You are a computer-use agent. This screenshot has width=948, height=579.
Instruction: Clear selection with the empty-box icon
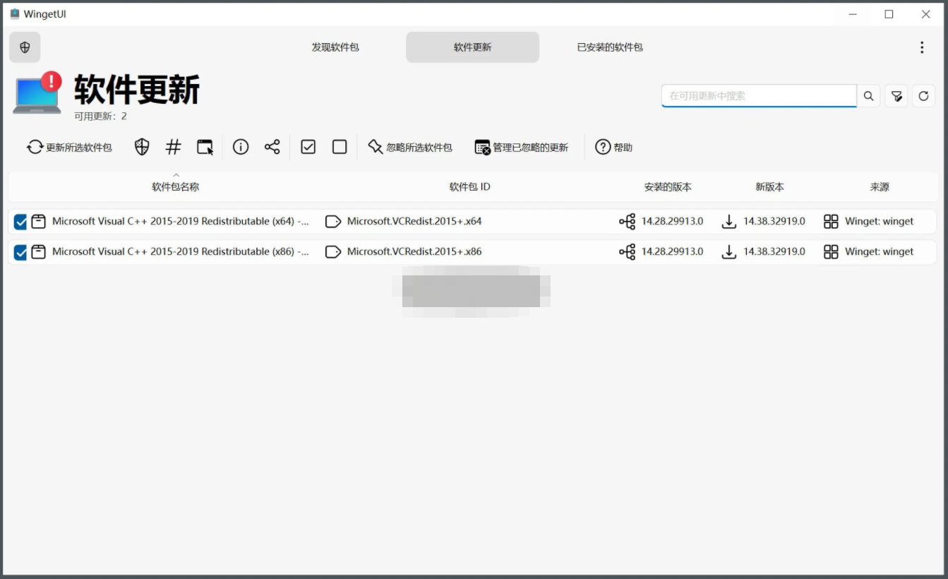coord(340,147)
